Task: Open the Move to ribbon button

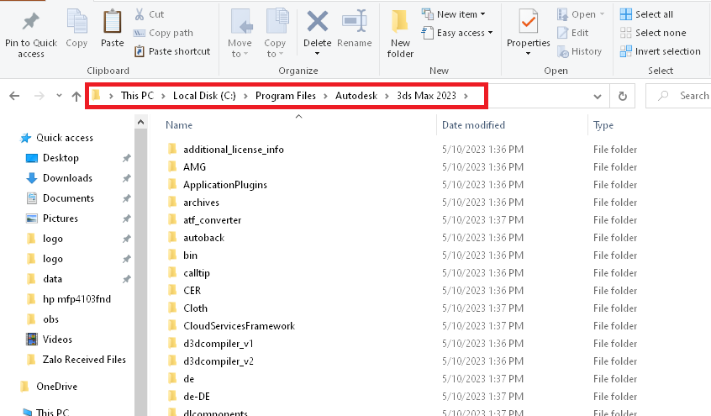Action: coord(240,33)
